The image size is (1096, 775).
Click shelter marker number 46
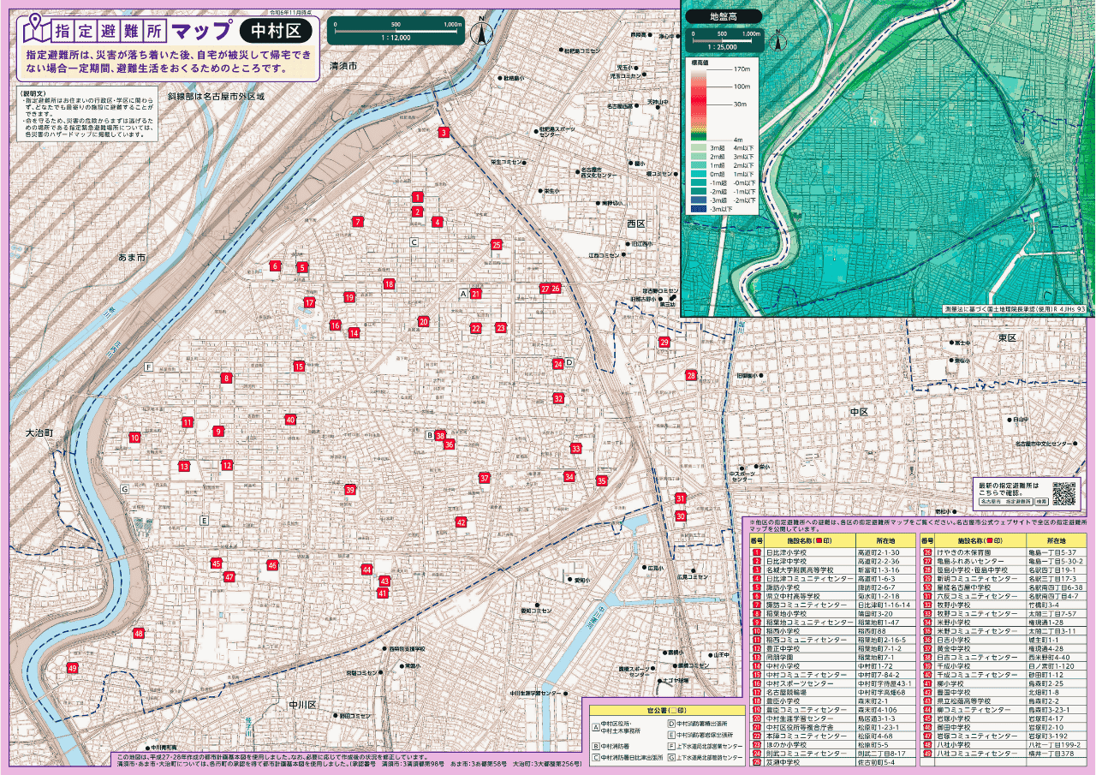pyautogui.click(x=272, y=565)
